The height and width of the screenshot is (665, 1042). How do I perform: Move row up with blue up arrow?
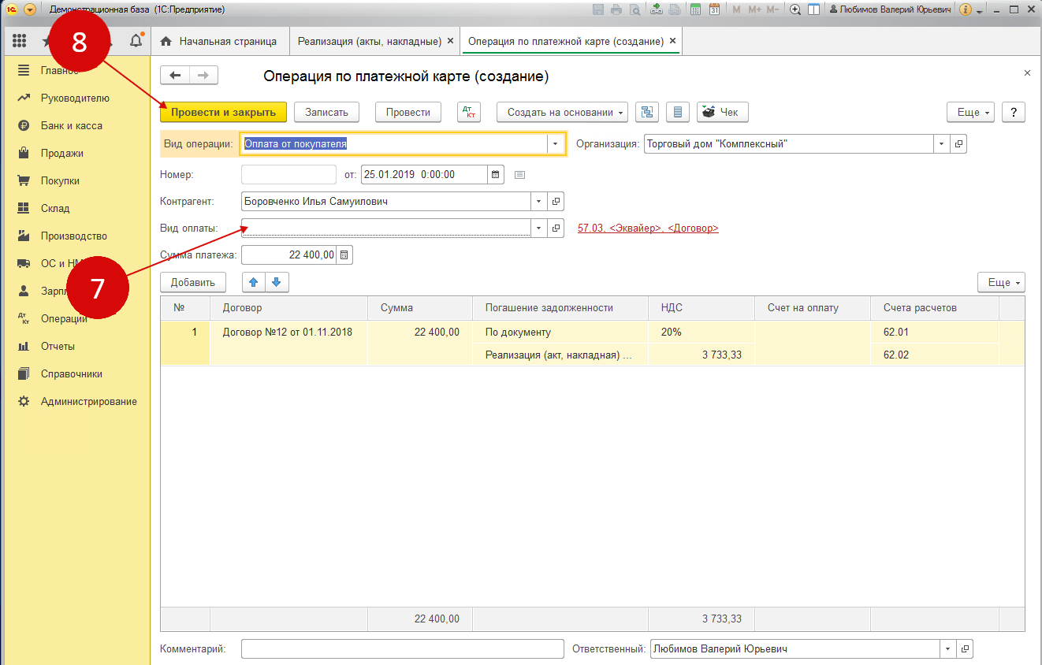pyautogui.click(x=253, y=282)
